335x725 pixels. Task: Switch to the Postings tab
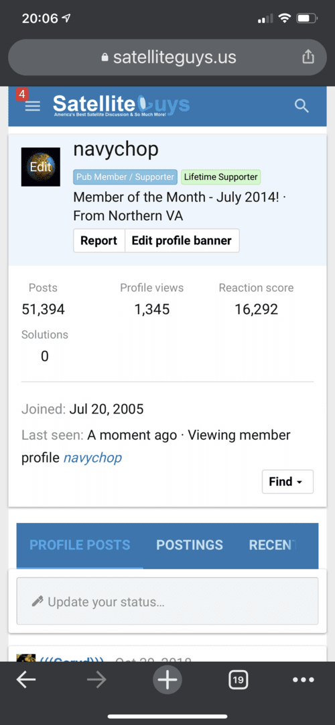tap(190, 544)
